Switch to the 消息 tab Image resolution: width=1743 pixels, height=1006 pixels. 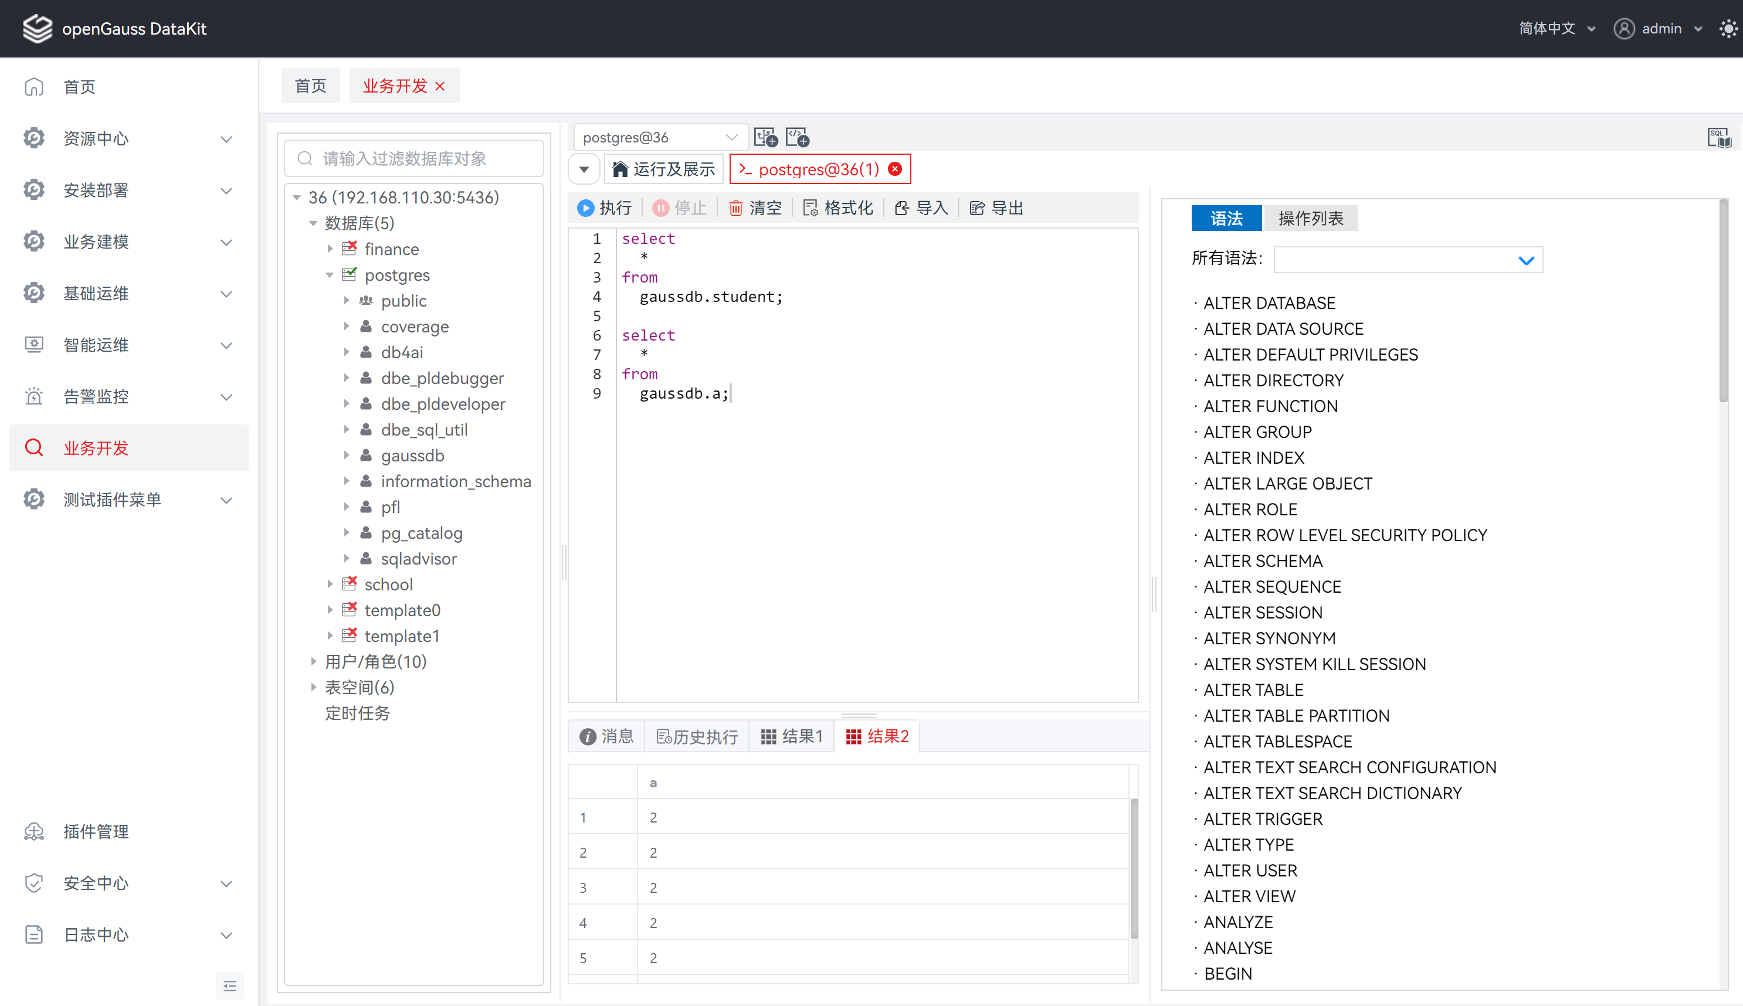pyautogui.click(x=607, y=736)
